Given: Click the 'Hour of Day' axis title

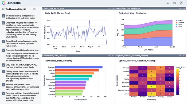Looking at the screenshot, I should pos(151,99).
